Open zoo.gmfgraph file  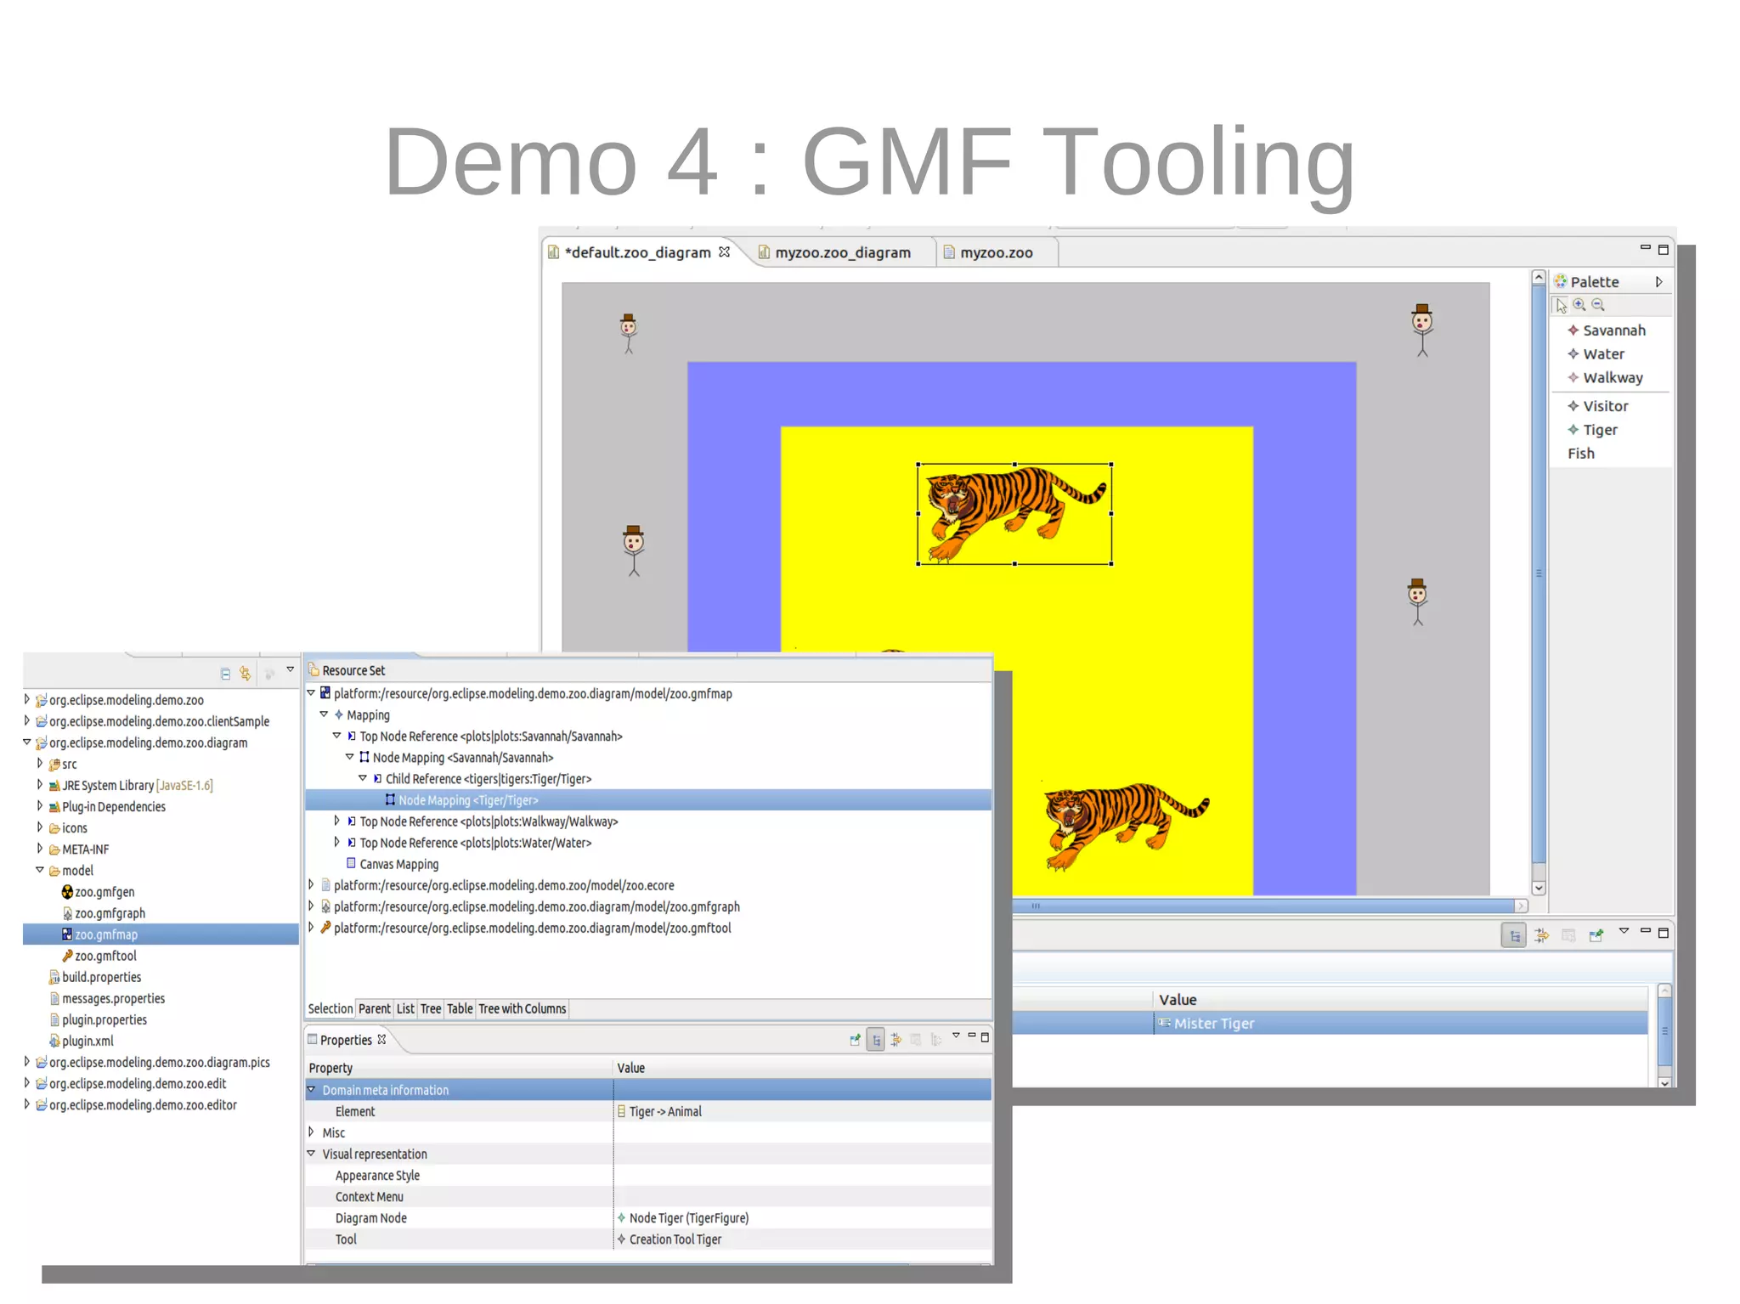[103, 913]
